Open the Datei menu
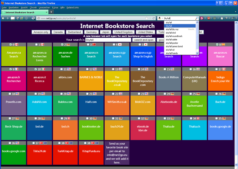 [4, 7]
